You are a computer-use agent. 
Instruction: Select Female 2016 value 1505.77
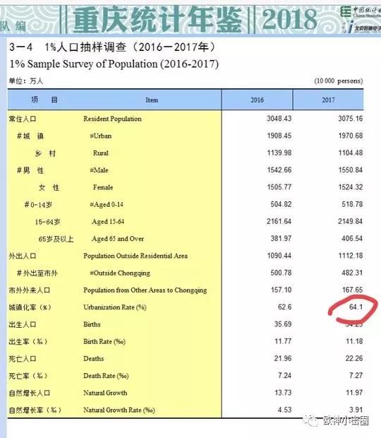tap(279, 187)
